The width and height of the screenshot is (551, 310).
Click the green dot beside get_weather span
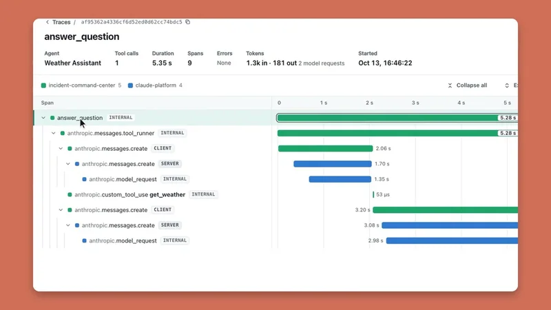tap(70, 194)
